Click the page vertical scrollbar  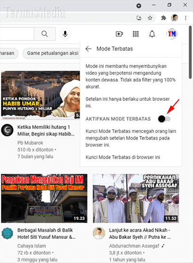190,52
